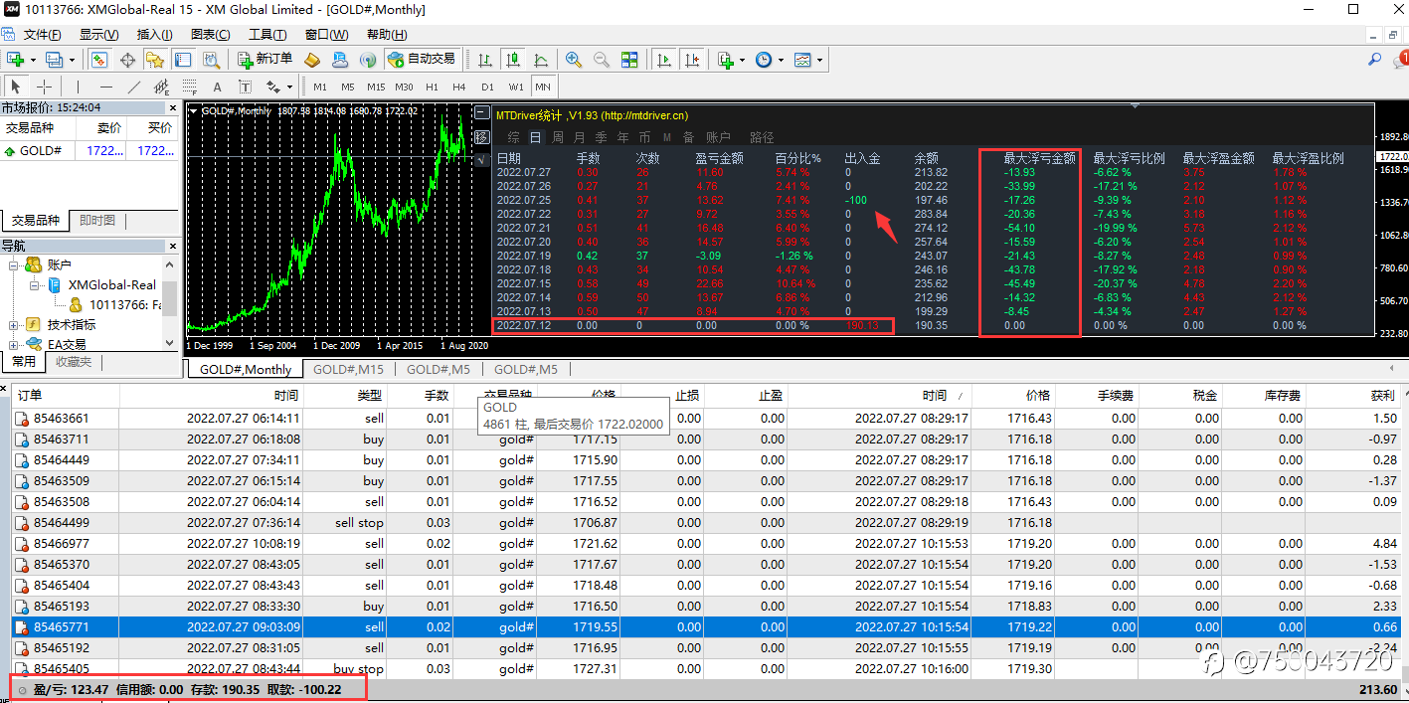
Task: Switch to GOLD#,M15 chart tab
Action: pos(348,369)
